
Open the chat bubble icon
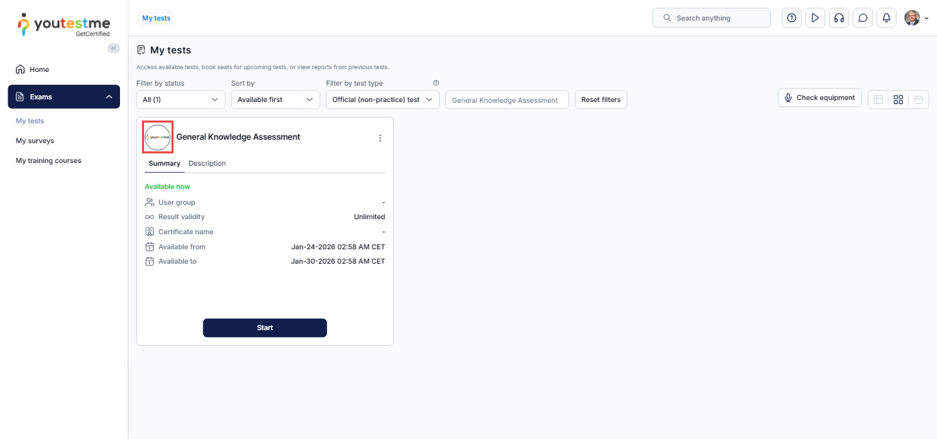tap(863, 18)
